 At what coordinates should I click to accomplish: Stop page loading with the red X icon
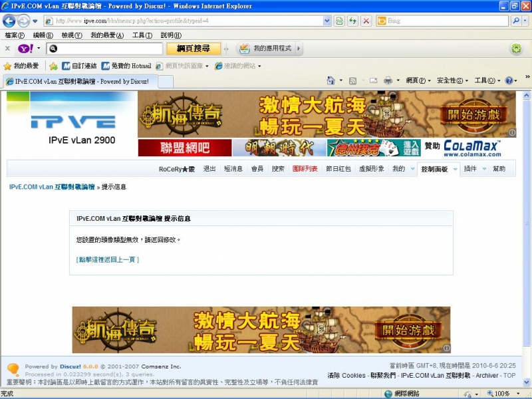point(367,21)
